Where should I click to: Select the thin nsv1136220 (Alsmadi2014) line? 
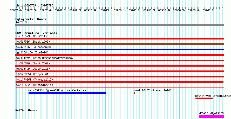(x=120, y=87)
